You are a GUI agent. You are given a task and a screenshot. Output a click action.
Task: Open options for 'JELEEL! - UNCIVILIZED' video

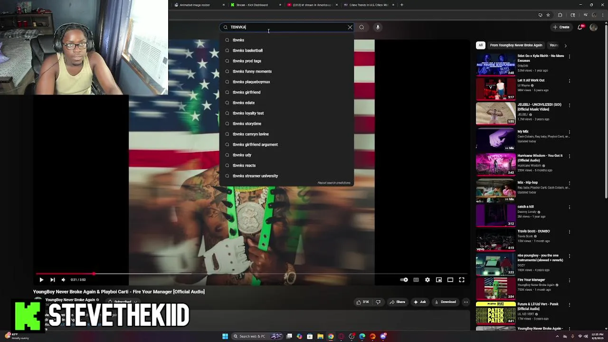pos(570,105)
